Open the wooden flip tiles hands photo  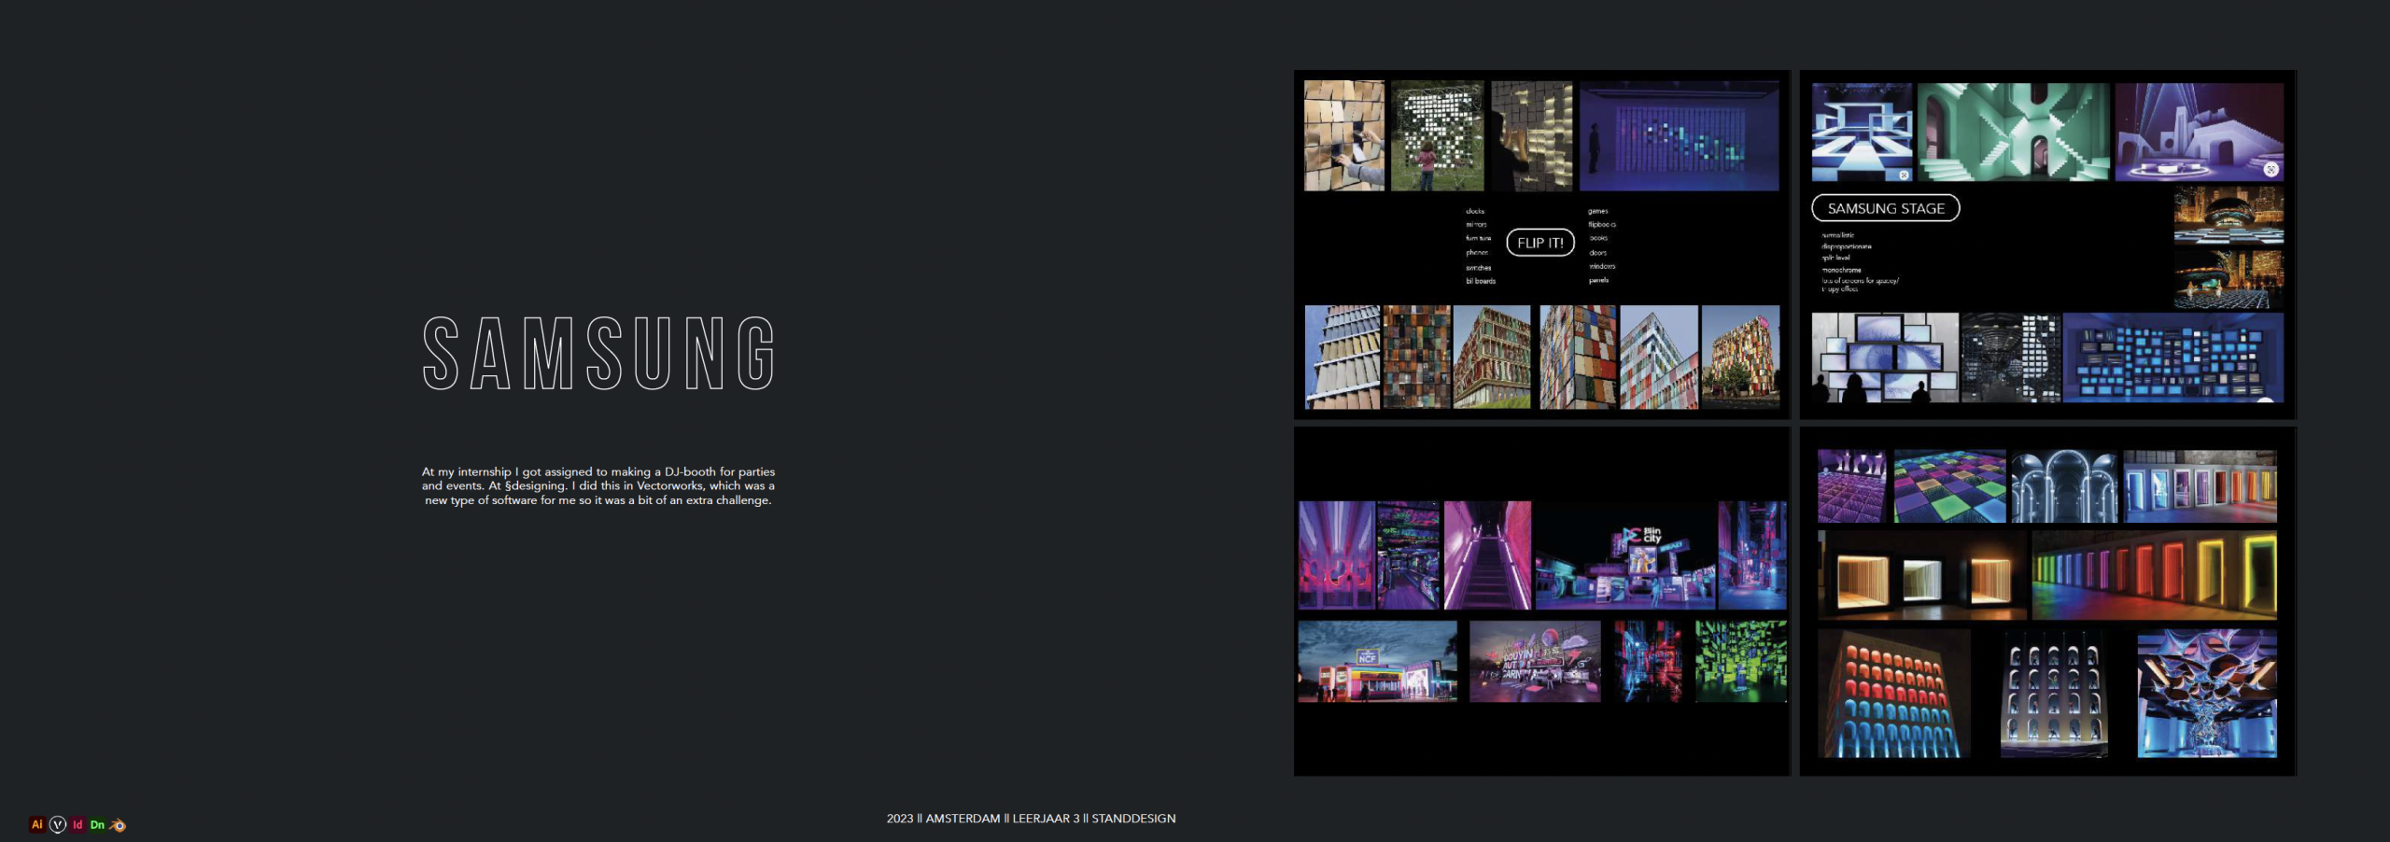point(1344,135)
